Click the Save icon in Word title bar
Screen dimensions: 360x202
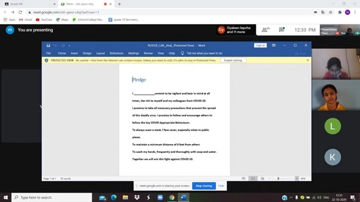[x=48, y=45]
